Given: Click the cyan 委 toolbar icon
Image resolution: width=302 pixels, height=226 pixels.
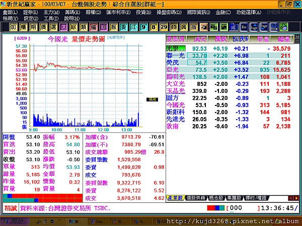Looking at the screenshot, I should [123, 27].
